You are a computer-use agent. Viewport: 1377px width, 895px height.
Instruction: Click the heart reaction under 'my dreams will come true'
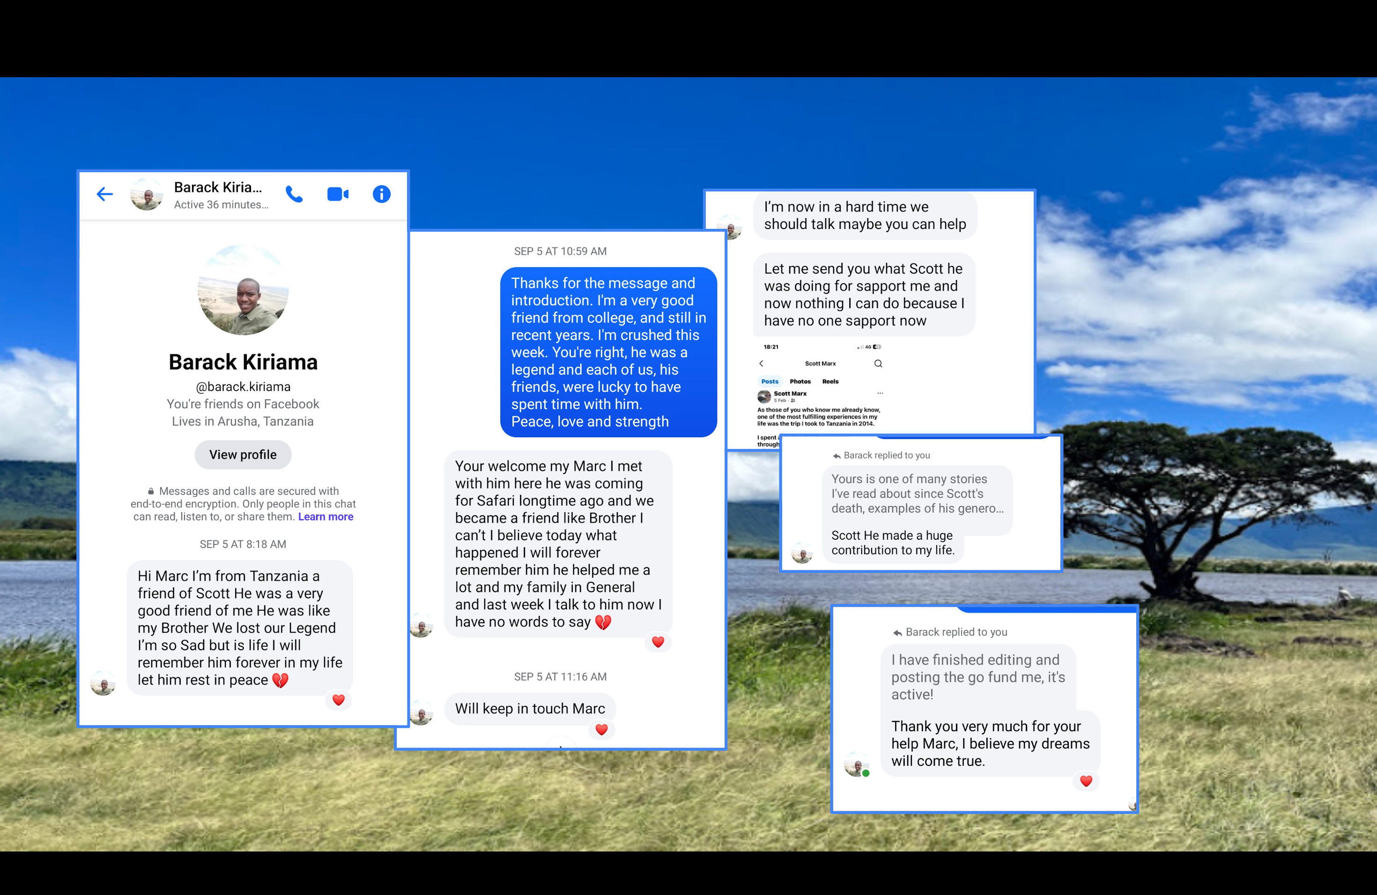tap(1086, 781)
